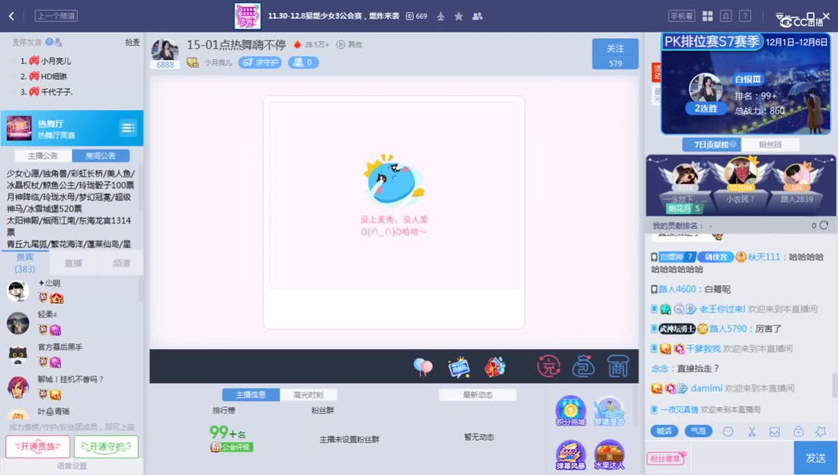Open the 热舞厅 channel menu icon
The height and width of the screenshot is (475, 838).
click(128, 127)
